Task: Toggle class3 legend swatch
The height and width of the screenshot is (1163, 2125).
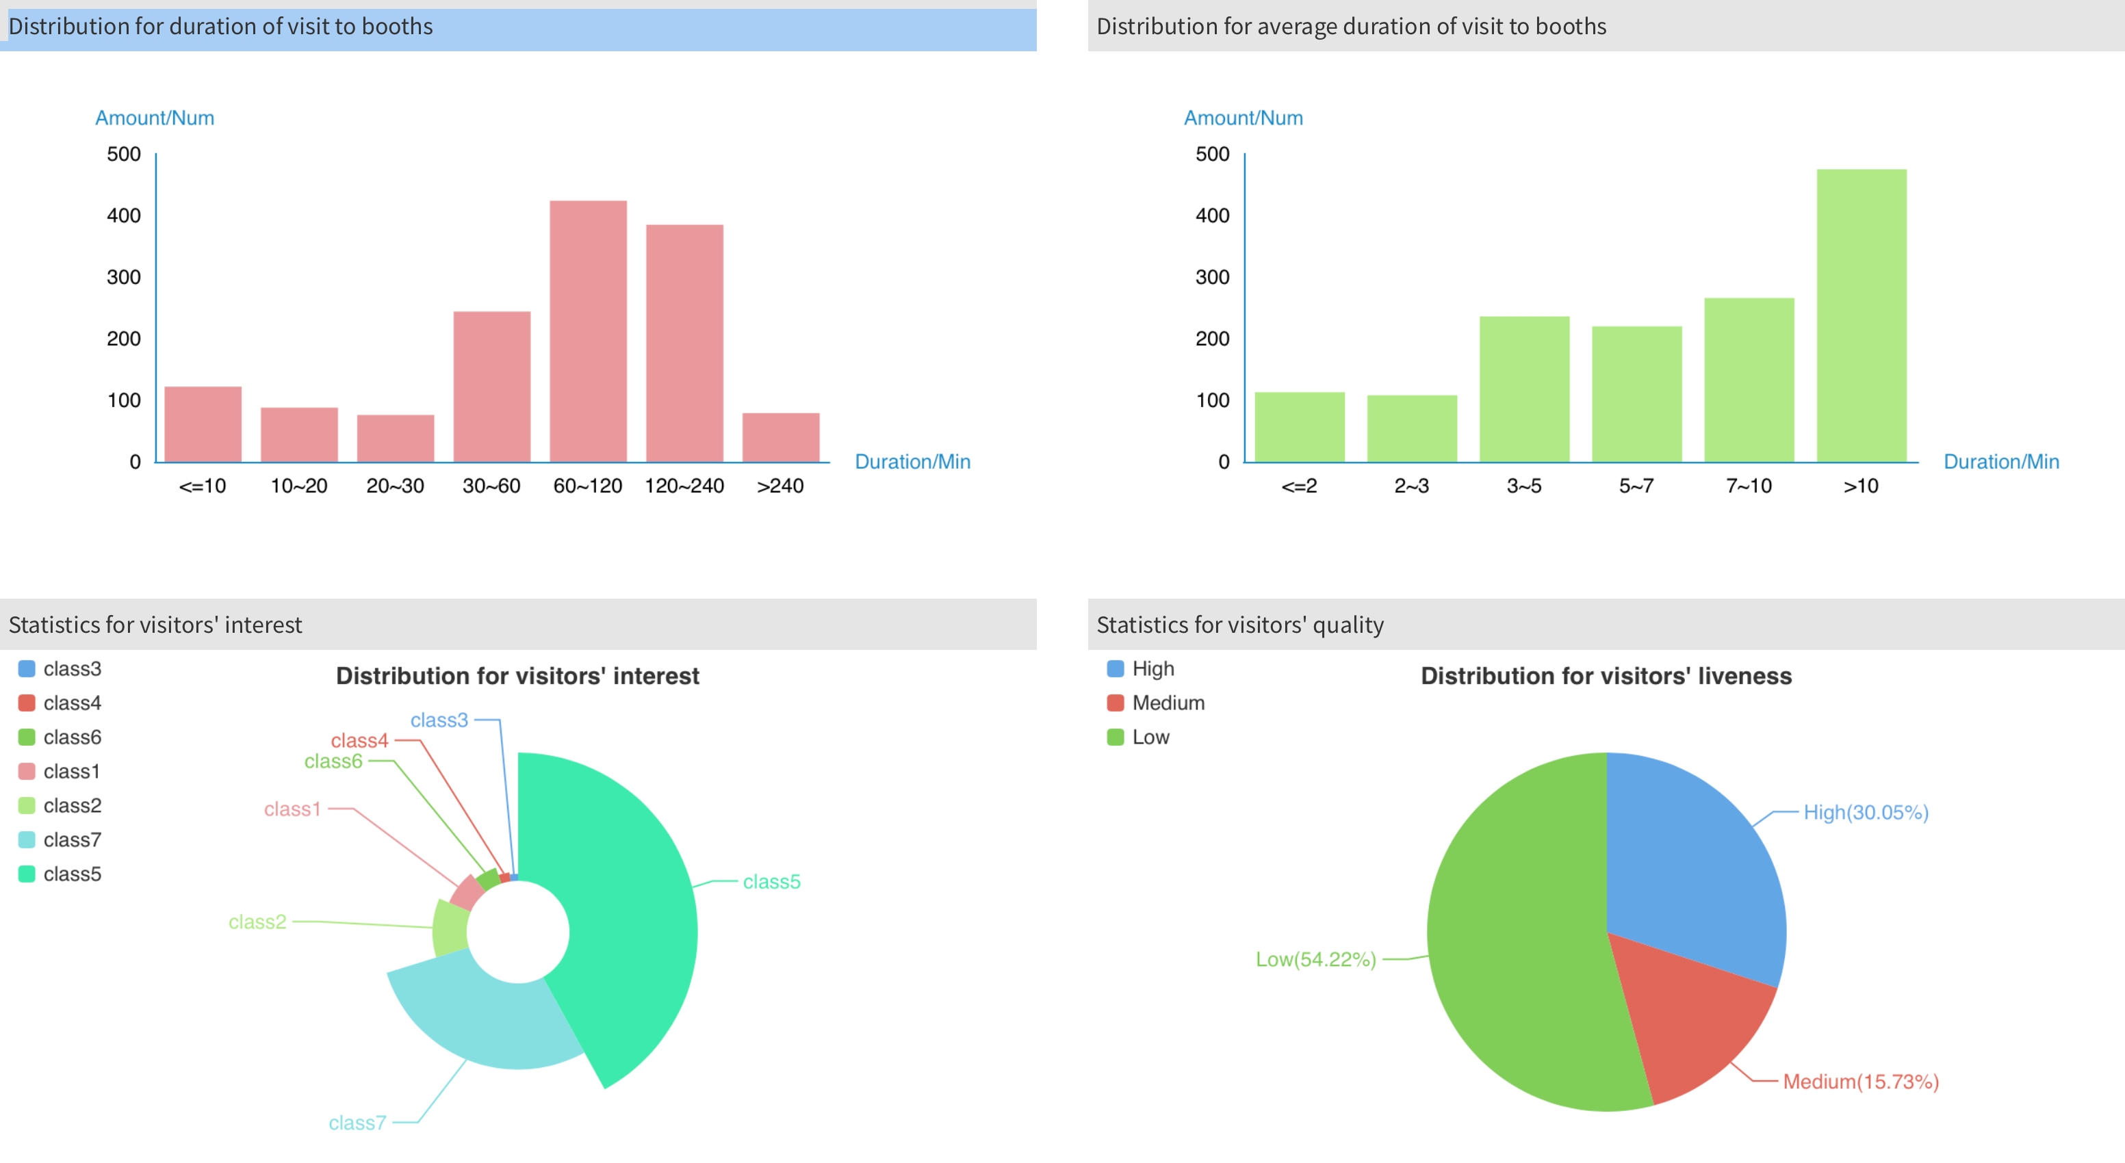Action: (27, 669)
